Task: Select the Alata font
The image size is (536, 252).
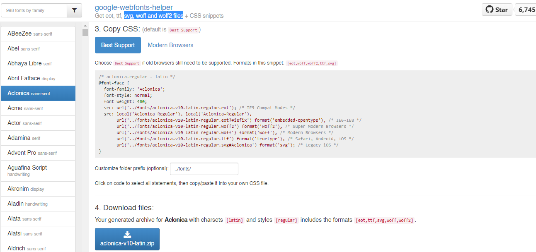Action: click(x=38, y=218)
